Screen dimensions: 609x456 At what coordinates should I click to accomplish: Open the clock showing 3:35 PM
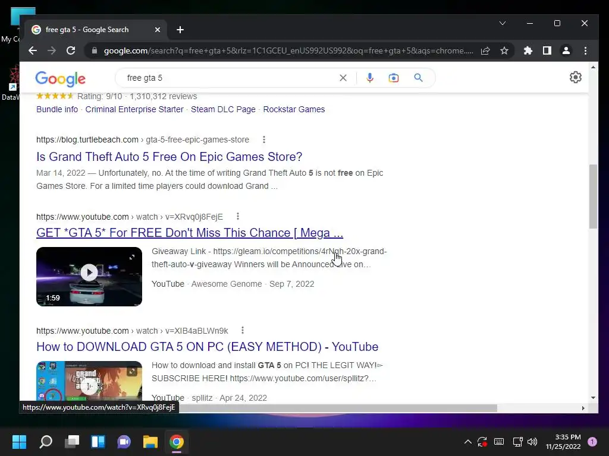(x=563, y=442)
